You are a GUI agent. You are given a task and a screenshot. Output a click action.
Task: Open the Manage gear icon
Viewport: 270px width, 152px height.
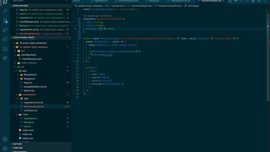coord(5,148)
